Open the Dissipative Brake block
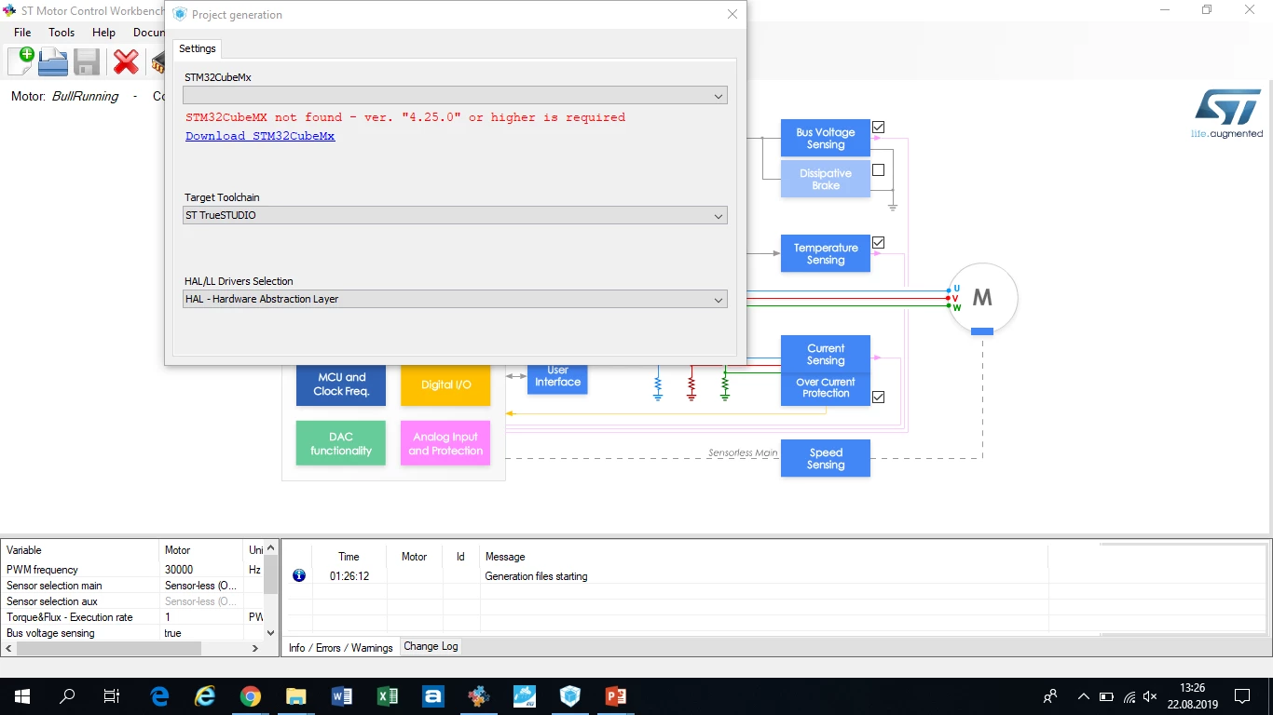 826,179
